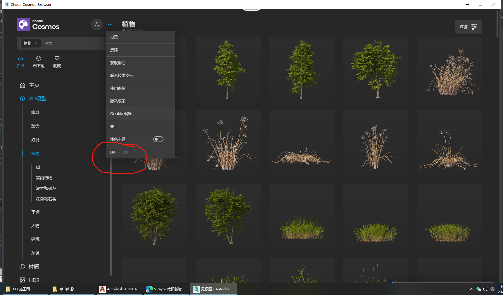Open the 过滤 filter button
Screen dimensions: 503x295
point(468,27)
